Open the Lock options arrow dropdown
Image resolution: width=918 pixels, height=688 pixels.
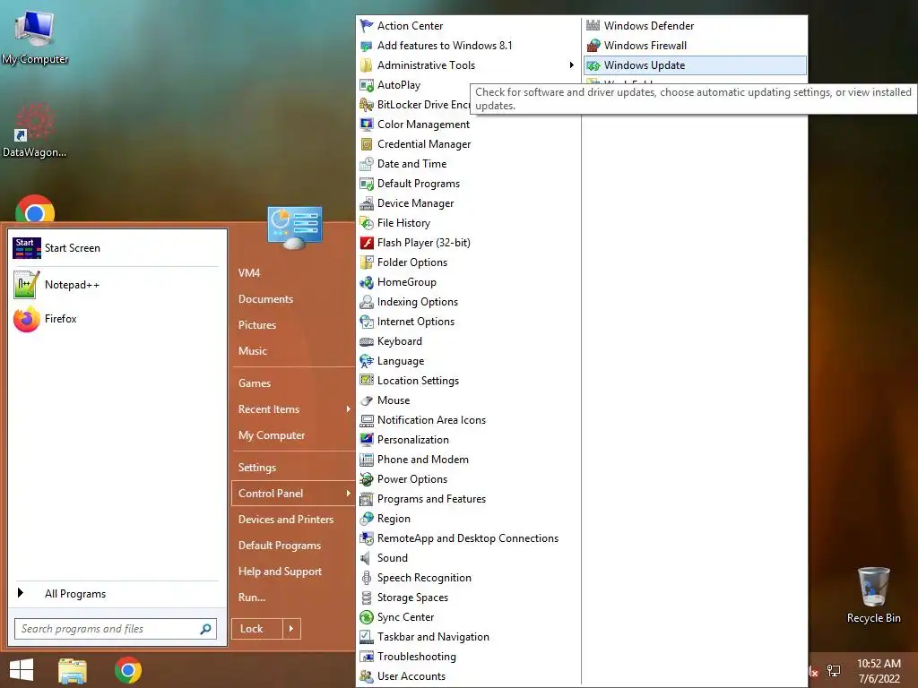[291, 629]
